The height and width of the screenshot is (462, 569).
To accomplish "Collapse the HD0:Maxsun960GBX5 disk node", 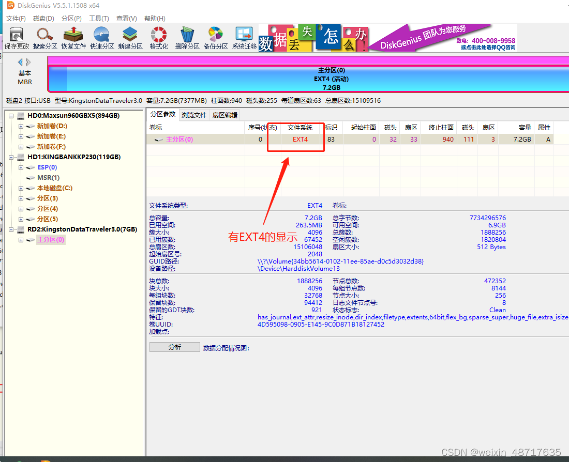I will point(11,116).
